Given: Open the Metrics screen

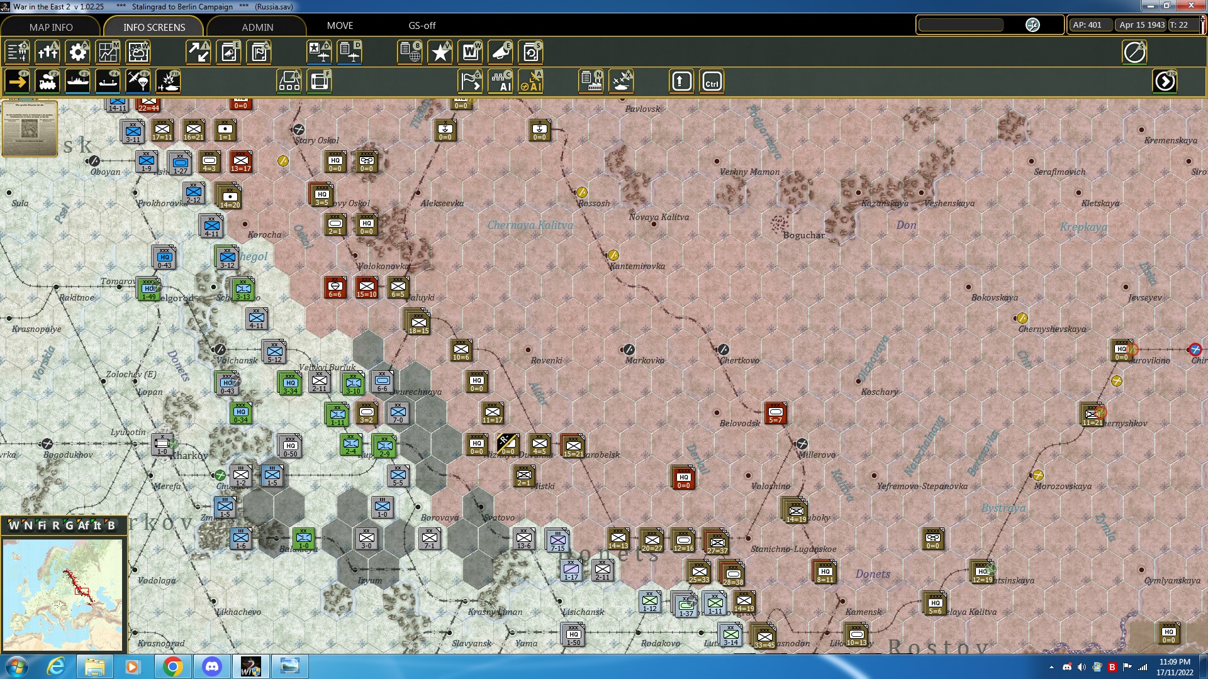Looking at the screenshot, I should (x=108, y=52).
